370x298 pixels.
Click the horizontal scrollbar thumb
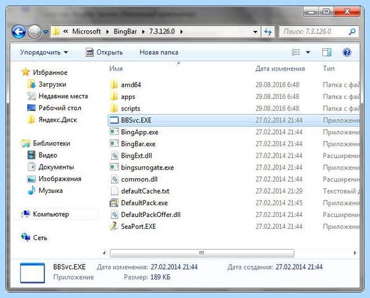pyautogui.click(x=202, y=253)
